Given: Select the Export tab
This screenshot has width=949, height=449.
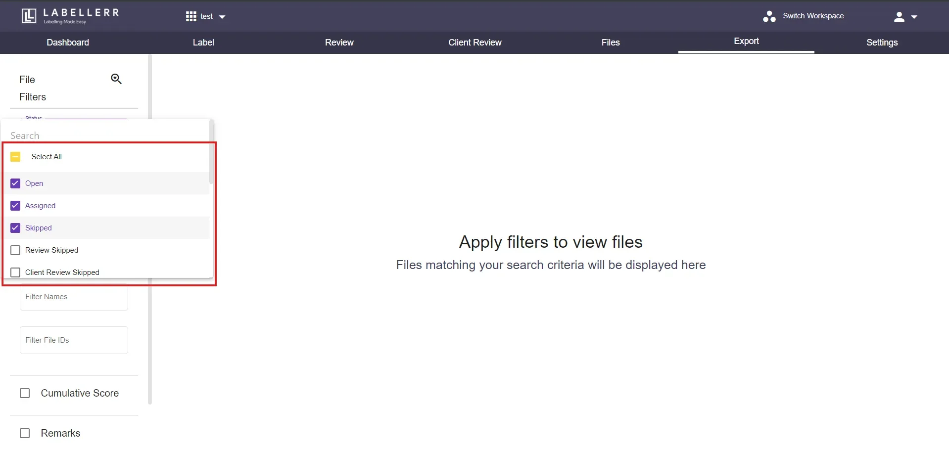Looking at the screenshot, I should coord(746,42).
